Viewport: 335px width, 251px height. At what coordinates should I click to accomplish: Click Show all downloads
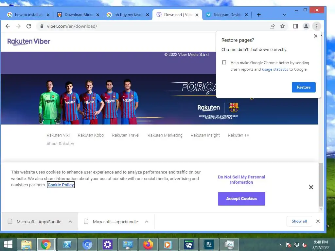click(299, 221)
